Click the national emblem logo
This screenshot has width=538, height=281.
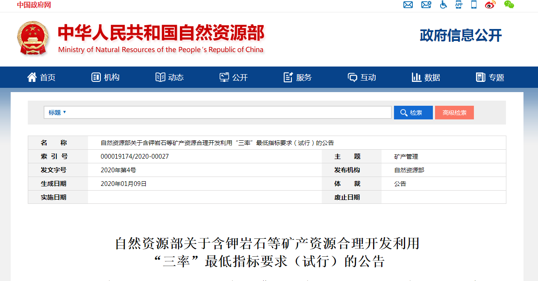[32, 38]
